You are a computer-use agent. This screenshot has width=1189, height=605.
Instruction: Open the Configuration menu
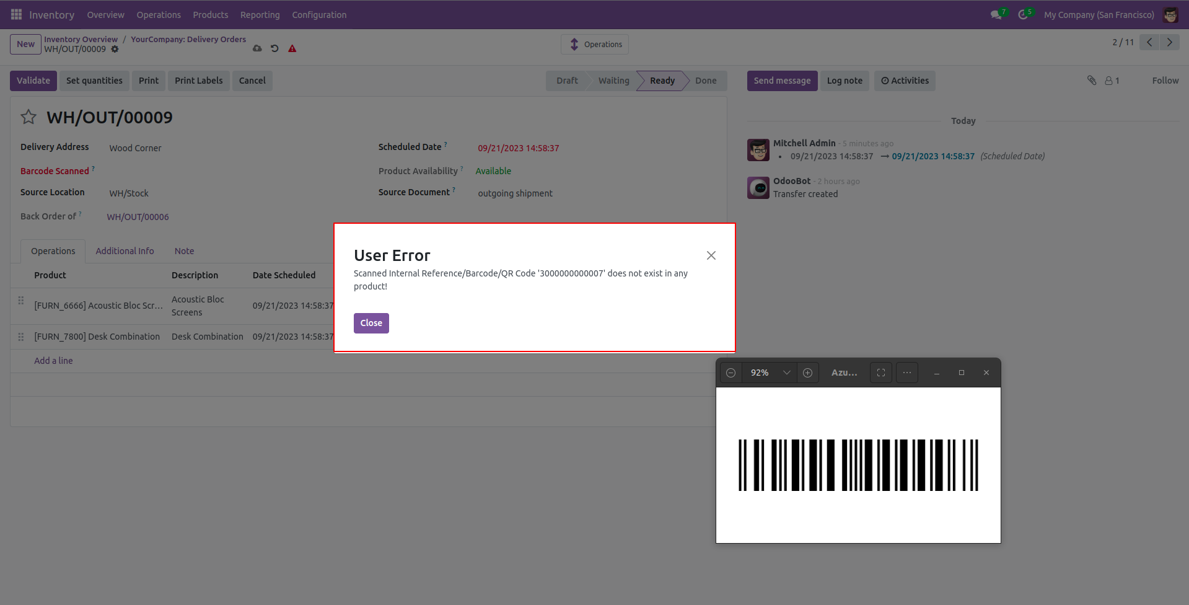tap(319, 14)
